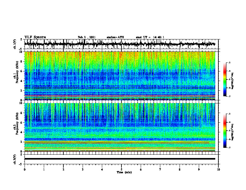Select the "start UT = 14:40:1" header text
This screenshot has width=246, height=190.
point(150,37)
